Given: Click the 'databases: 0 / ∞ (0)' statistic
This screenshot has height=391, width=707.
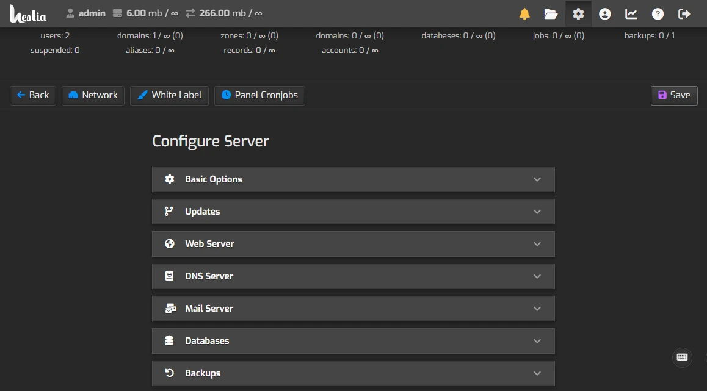Looking at the screenshot, I should pos(459,35).
